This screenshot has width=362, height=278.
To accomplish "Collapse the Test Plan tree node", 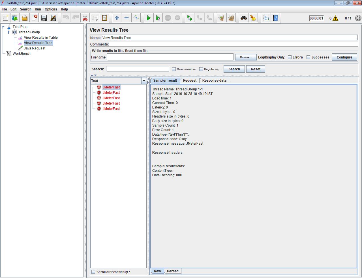I will pyautogui.click(x=3, y=27).
